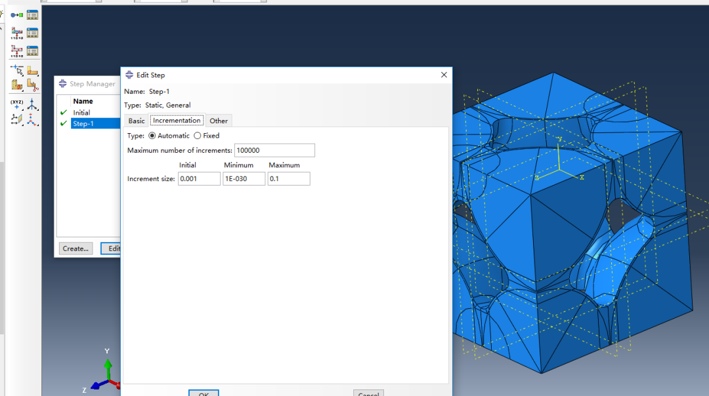The height and width of the screenshot is (396, 709).
Task: Switch to the Other tab
Action: [219, 121]
